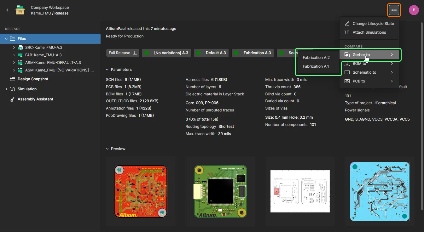Viewport: 424px width, 232px height.
Task: Select the PCB to menu entry
Action: pyautogui.click(x=369, y=81)
